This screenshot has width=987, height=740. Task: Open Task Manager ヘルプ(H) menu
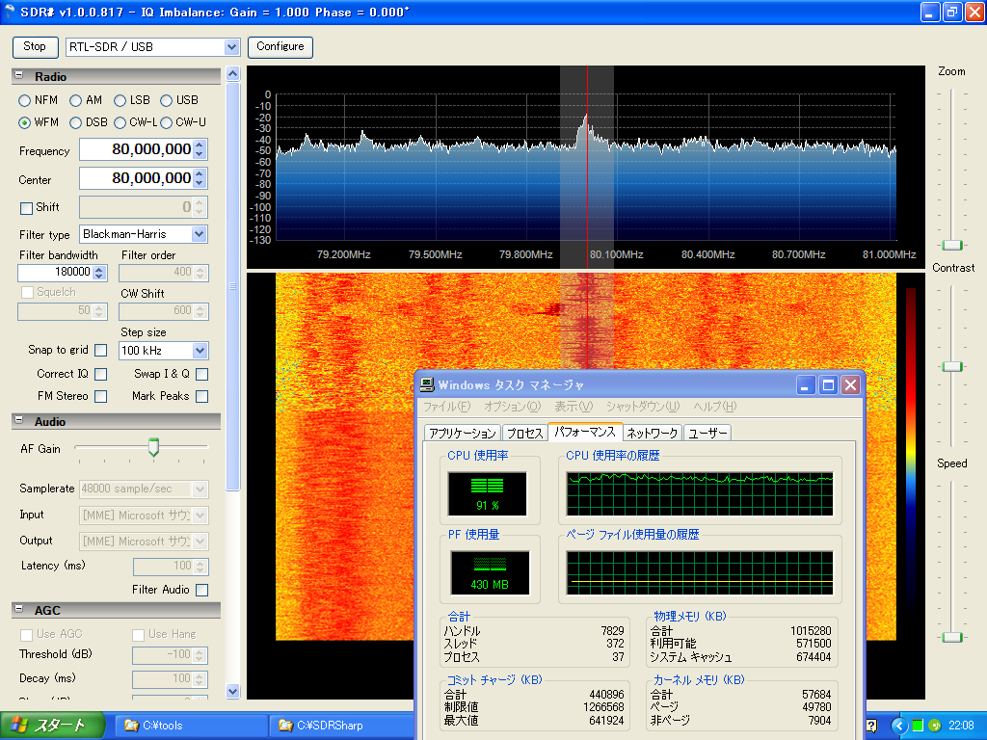714,407
